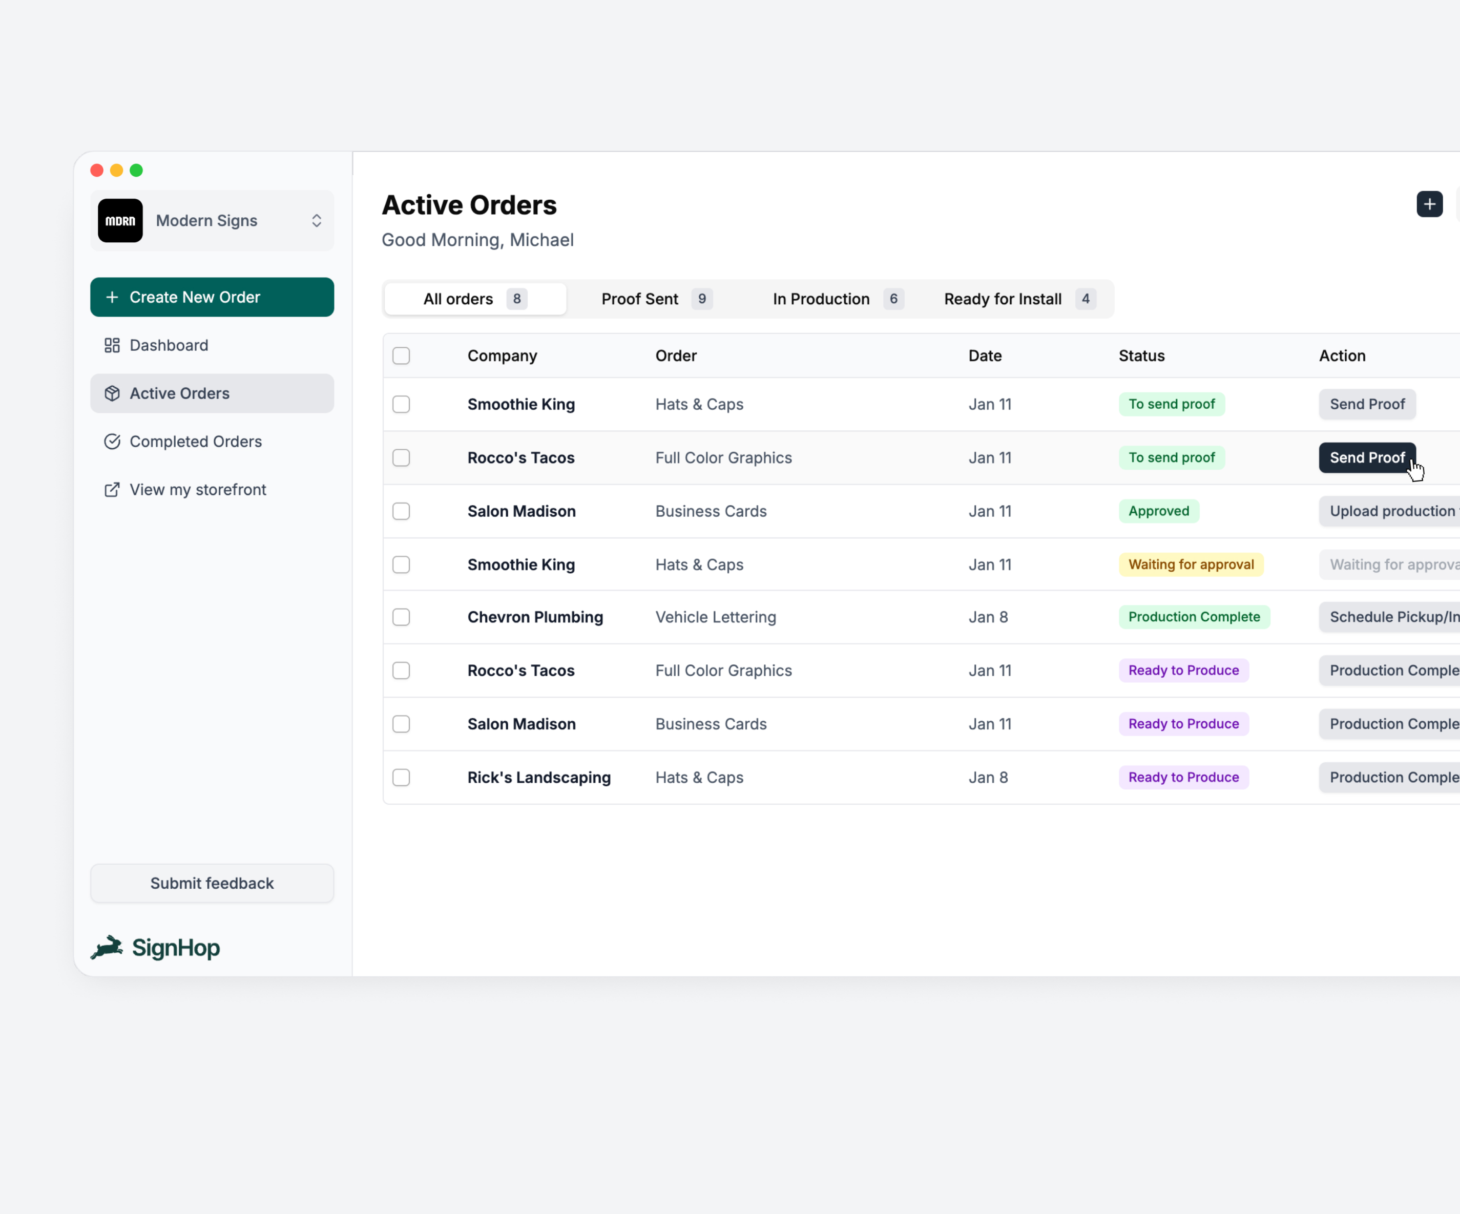Click the storefront external link icon
The height and width of the screenshot is (1214, 1460).
(112, 490)
